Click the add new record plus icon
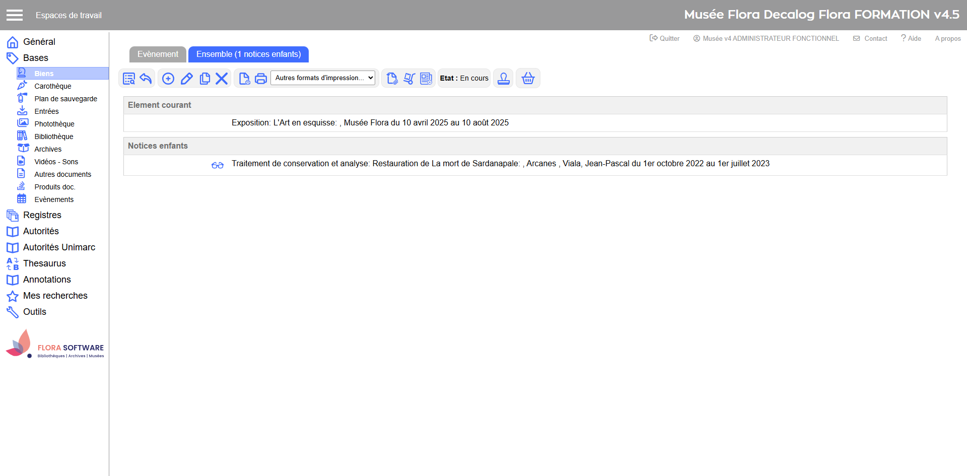967x476 pixels. click(168, 79)
